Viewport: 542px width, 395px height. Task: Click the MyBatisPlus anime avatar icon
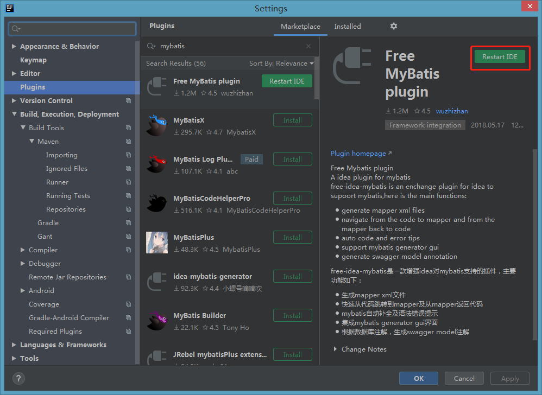click(156, 243)
